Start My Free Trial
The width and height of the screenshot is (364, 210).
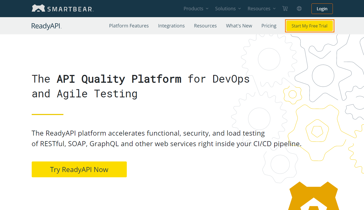coord(309,26)
